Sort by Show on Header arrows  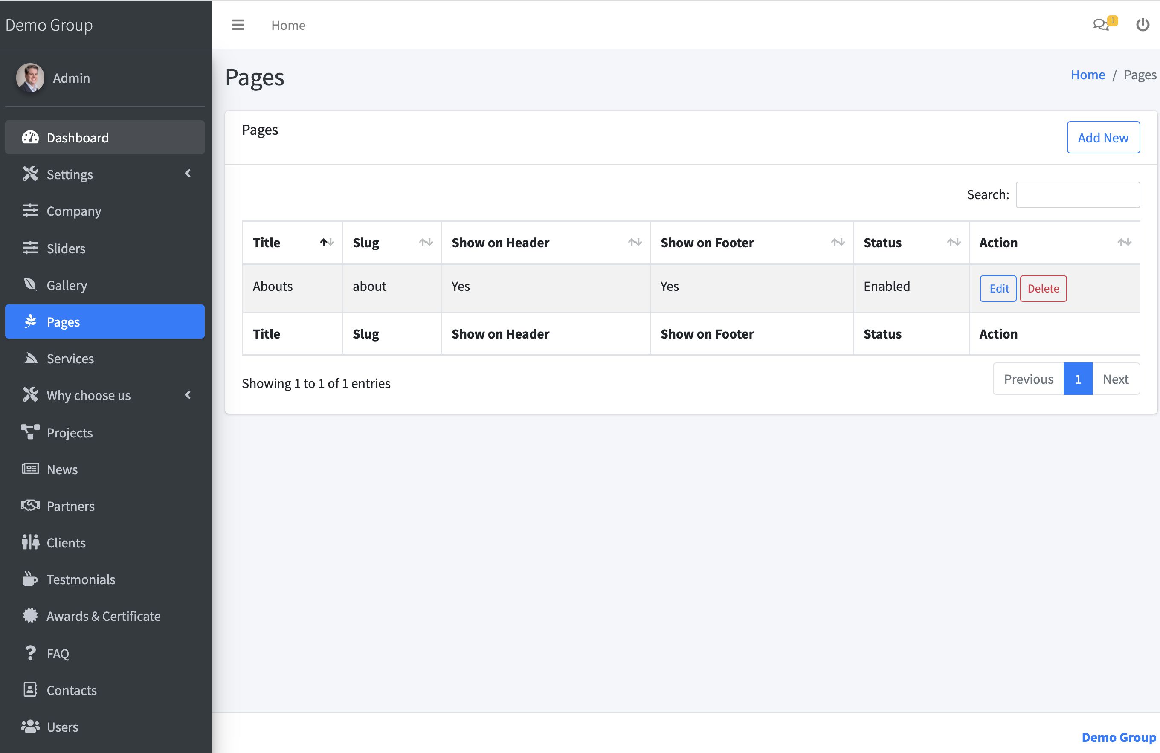635,242
